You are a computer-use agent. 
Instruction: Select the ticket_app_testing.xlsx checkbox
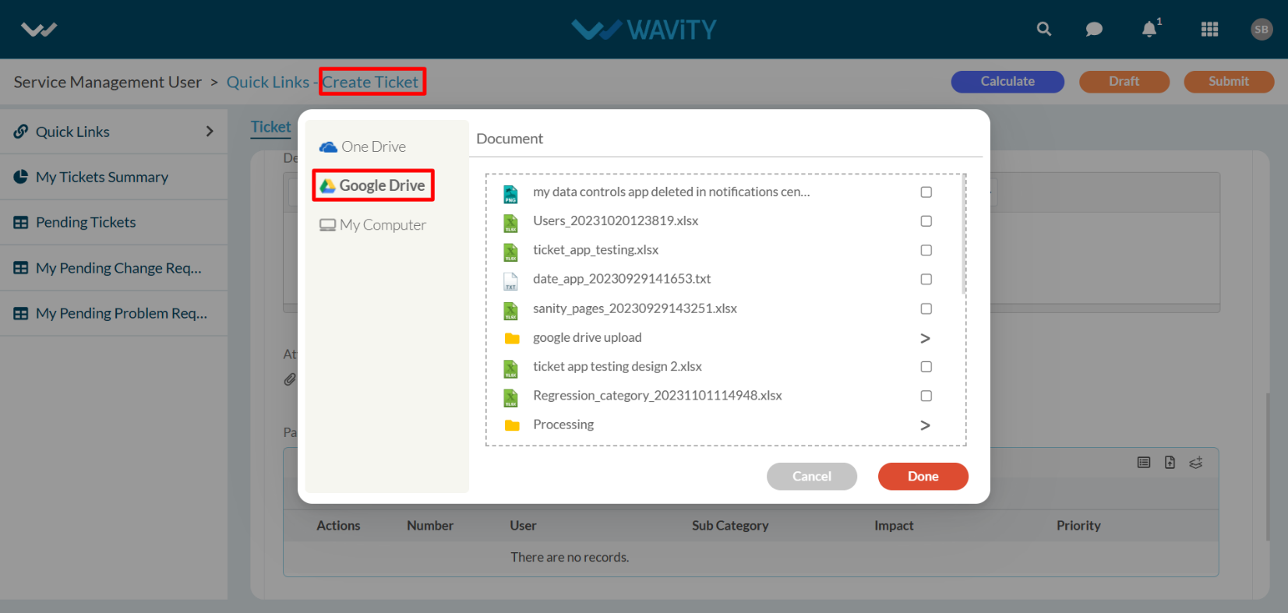point(926,250)
